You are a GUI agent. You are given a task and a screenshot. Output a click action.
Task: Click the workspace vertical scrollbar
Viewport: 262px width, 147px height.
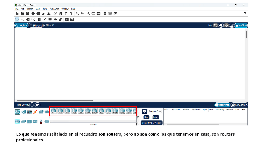tap(246, 35)
